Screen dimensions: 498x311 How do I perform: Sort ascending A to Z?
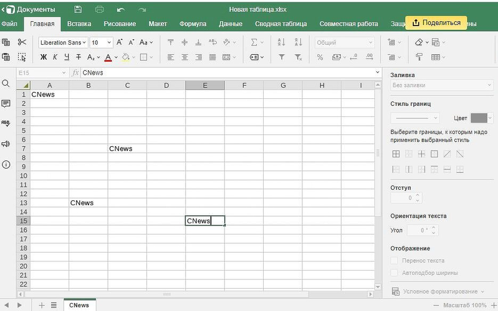coord(281,42)
